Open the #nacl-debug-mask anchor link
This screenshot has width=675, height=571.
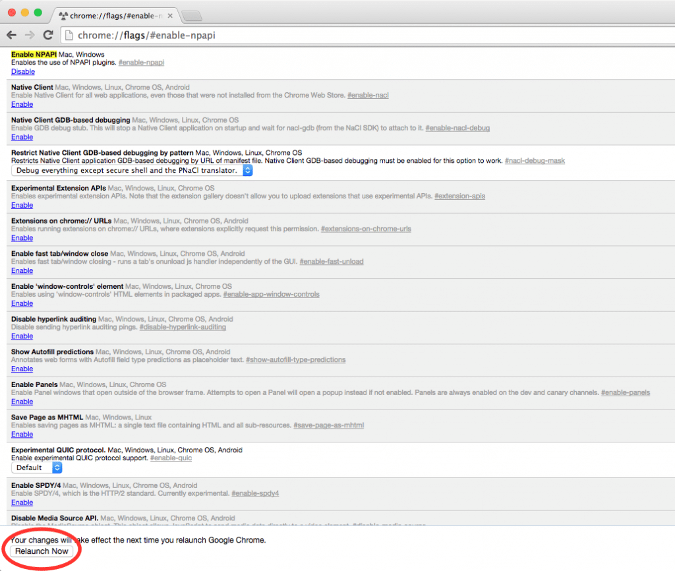535,161
